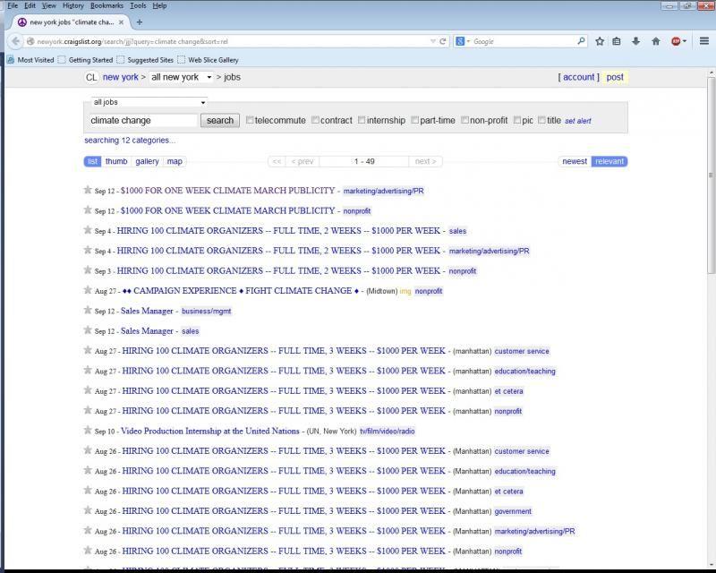Open the downloads arrow icon
This screenshot has width=716, height=573.
tap(636, 41)
